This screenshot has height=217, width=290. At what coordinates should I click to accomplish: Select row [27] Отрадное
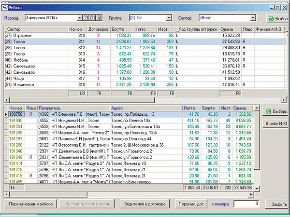[144, 35]
